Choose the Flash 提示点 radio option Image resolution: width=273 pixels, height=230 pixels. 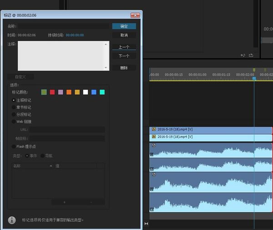(13, 146)
